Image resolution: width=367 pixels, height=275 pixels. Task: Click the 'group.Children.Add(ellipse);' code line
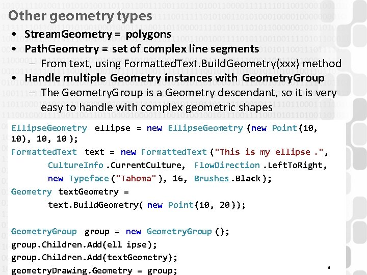pos(84,245)
